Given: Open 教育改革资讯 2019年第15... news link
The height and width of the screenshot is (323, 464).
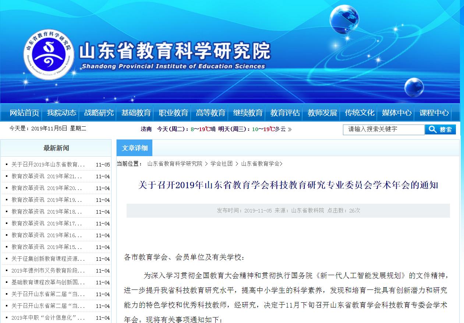Looking at the screenshot, I should 47,247.
